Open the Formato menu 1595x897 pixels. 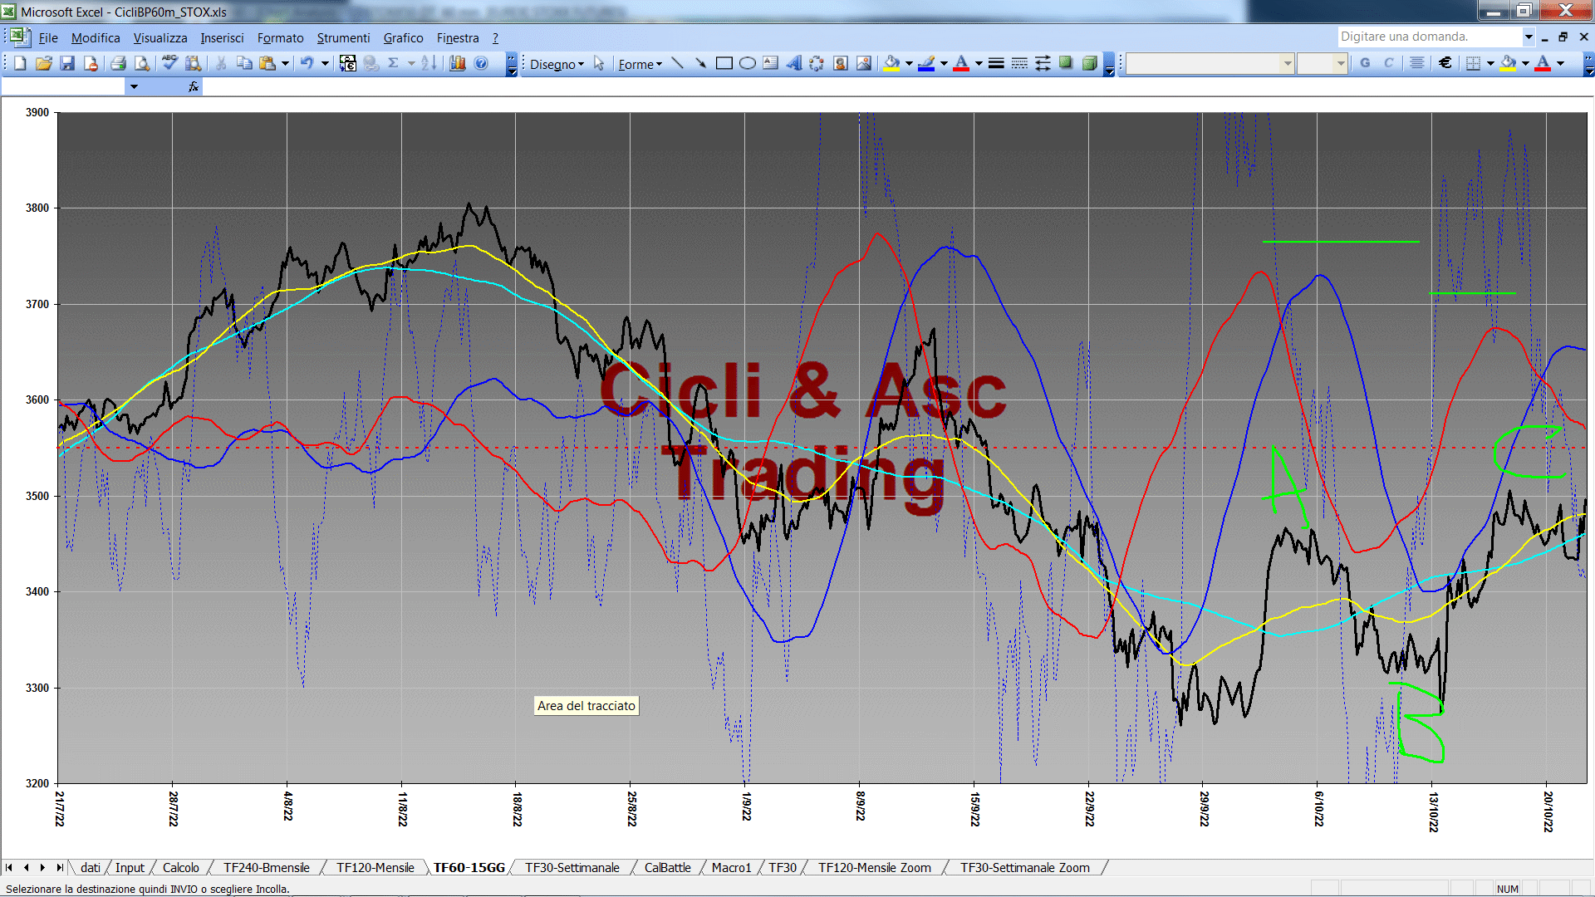281,37
